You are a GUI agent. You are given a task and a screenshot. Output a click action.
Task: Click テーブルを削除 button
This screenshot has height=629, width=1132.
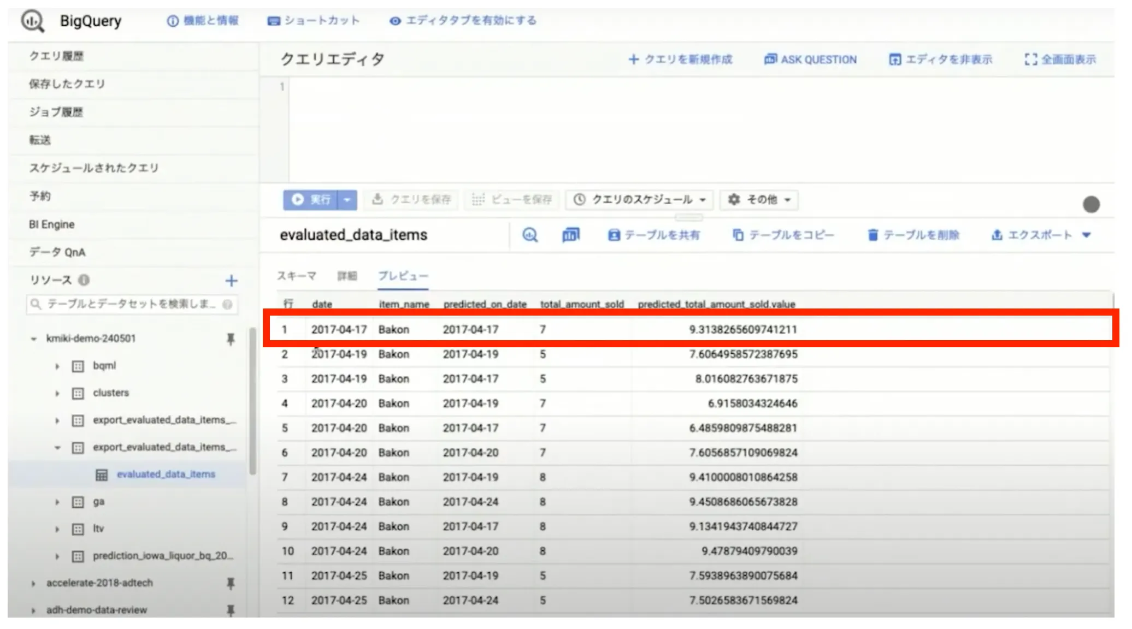(x=913, y=235)
